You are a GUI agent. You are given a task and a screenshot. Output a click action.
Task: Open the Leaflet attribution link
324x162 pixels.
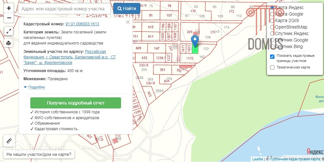point(258,159)
